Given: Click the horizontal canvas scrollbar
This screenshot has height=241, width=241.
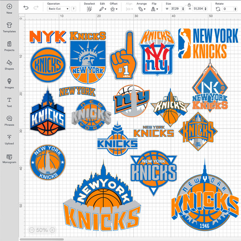Looking at the screenshot, I should (42, 239).
